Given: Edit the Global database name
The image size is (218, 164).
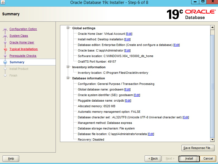Looking at the screenshot, I should pos(127,90).
